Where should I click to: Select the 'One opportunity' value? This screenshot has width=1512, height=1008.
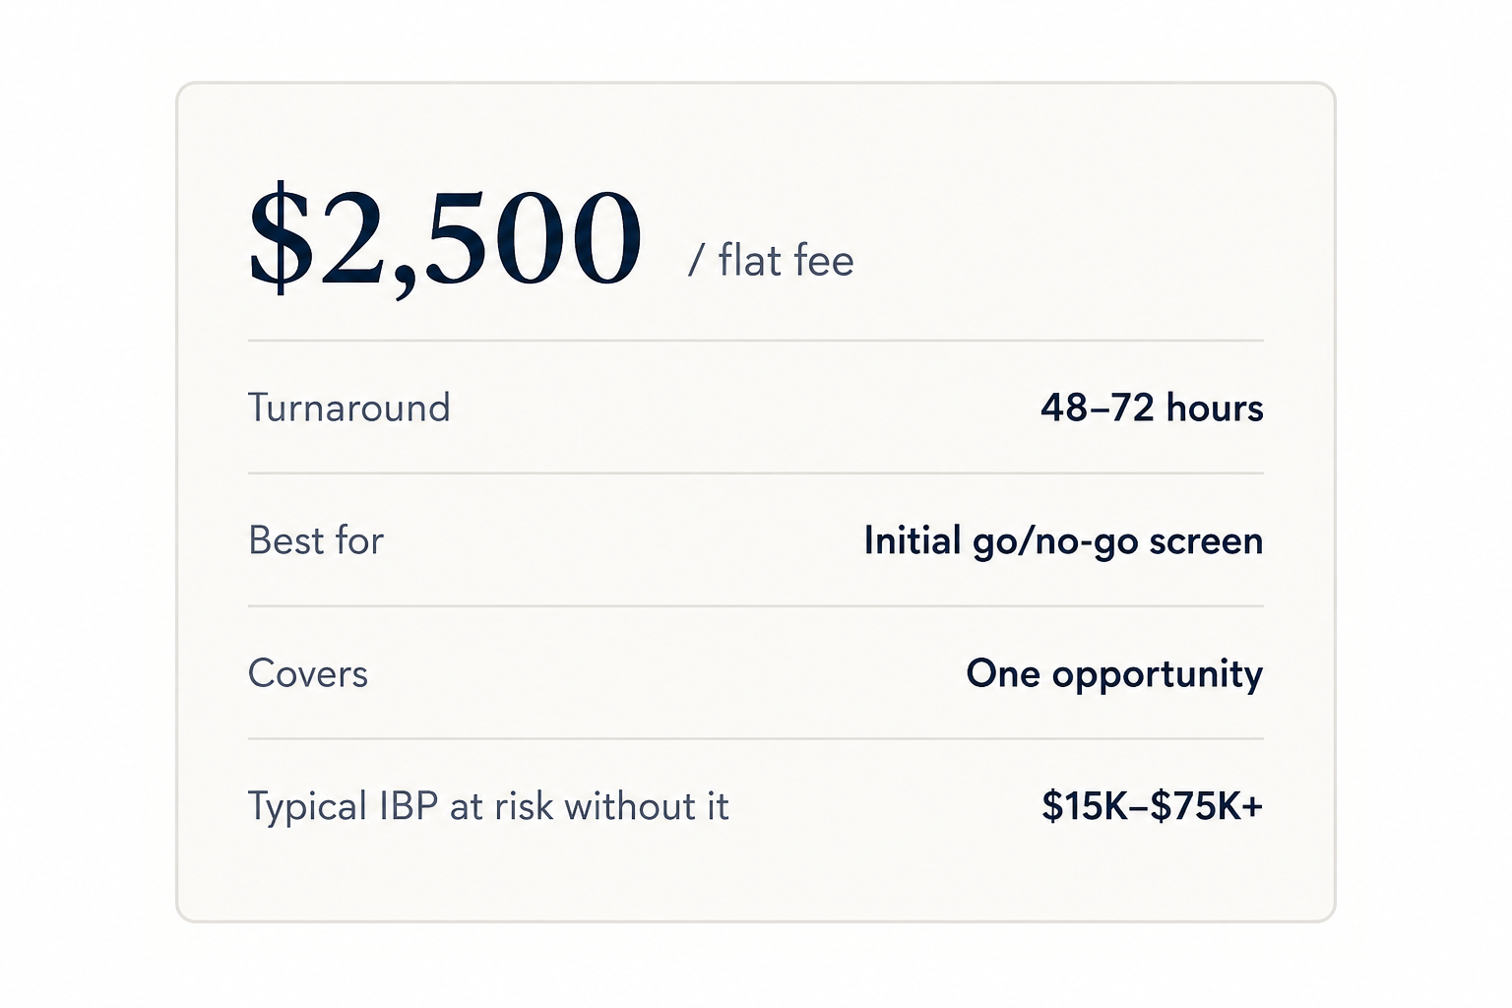(x=1114, y=674)
